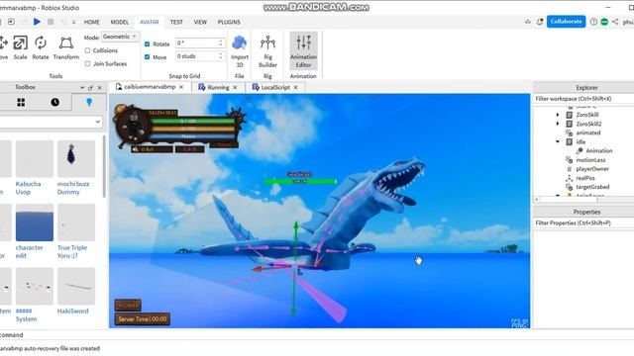The width and height of the screenshot is (634, 356).
Task: Click the share icon near the Collaborate button
Action: point(615,22)
